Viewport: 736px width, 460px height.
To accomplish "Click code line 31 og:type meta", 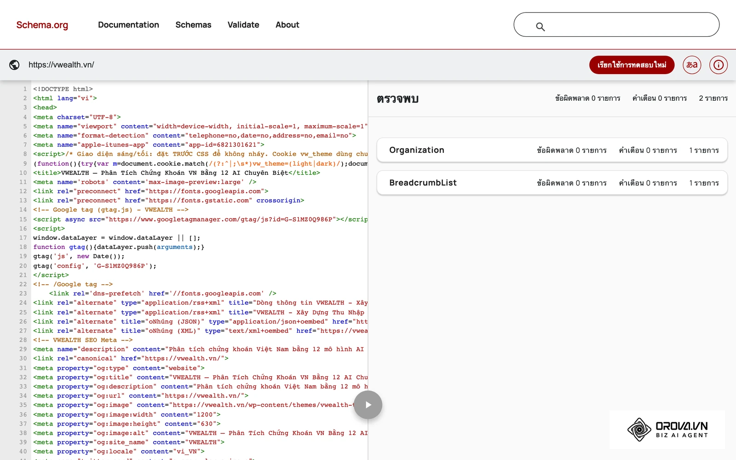I will [x=119, y=368].
